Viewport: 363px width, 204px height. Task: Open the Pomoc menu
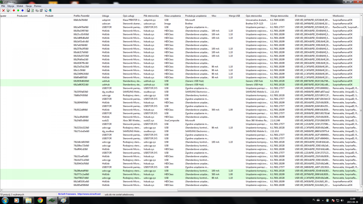tap(38, 6)
